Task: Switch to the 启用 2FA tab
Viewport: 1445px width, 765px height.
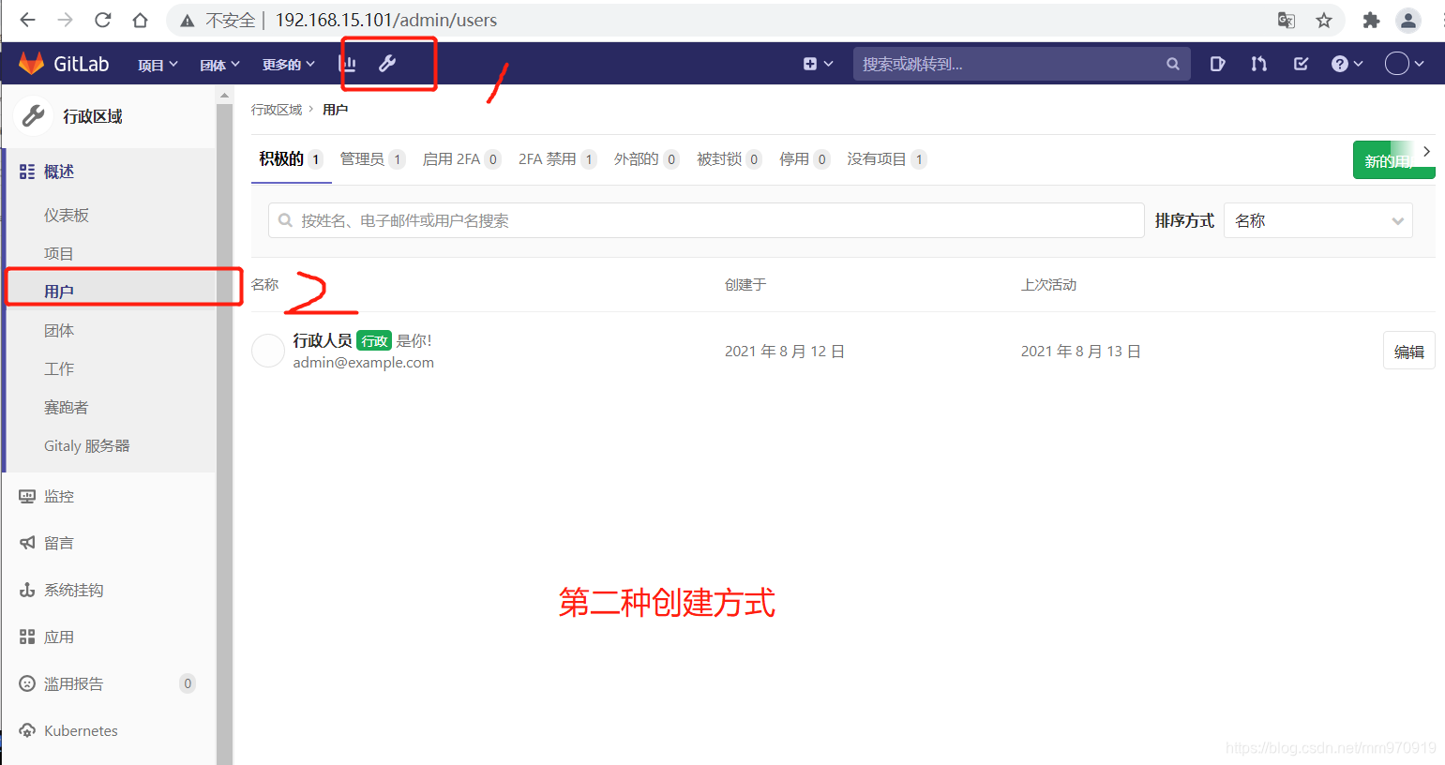Action: [461, 159]
